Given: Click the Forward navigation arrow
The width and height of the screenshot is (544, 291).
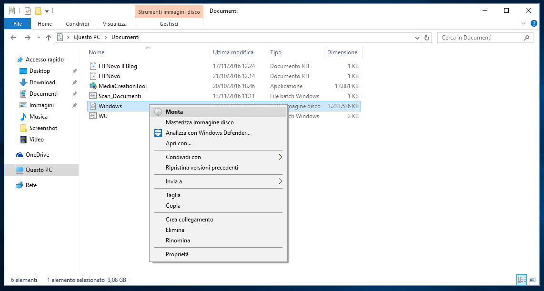Looking at the screenshot, I should pos(28,38).
